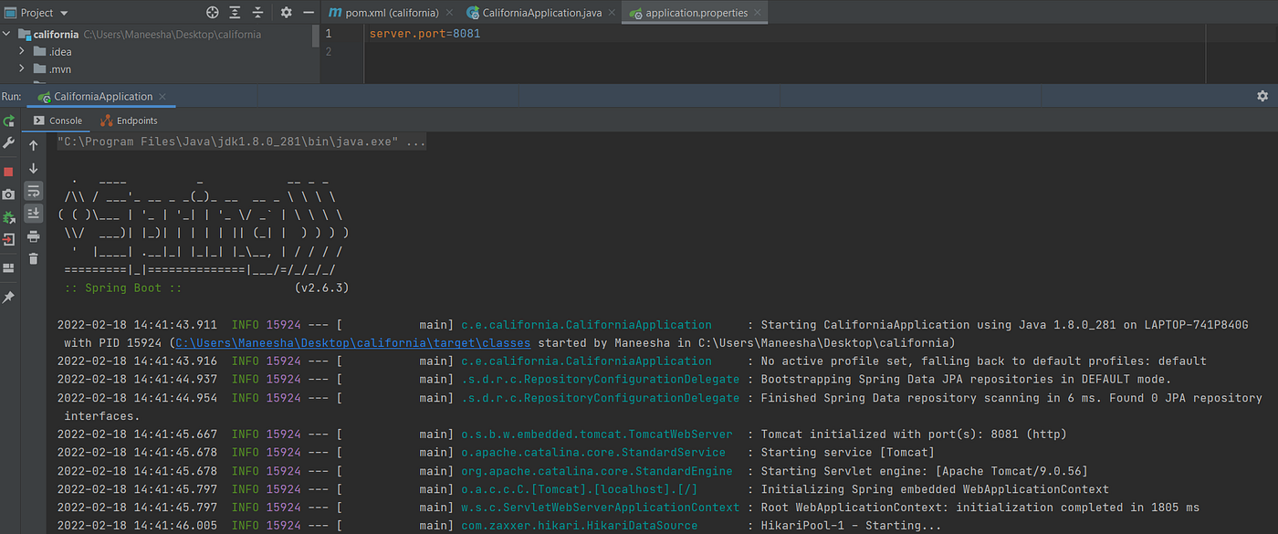Open Project panel settings gear
1278x534 pixels.
[287, 13]
